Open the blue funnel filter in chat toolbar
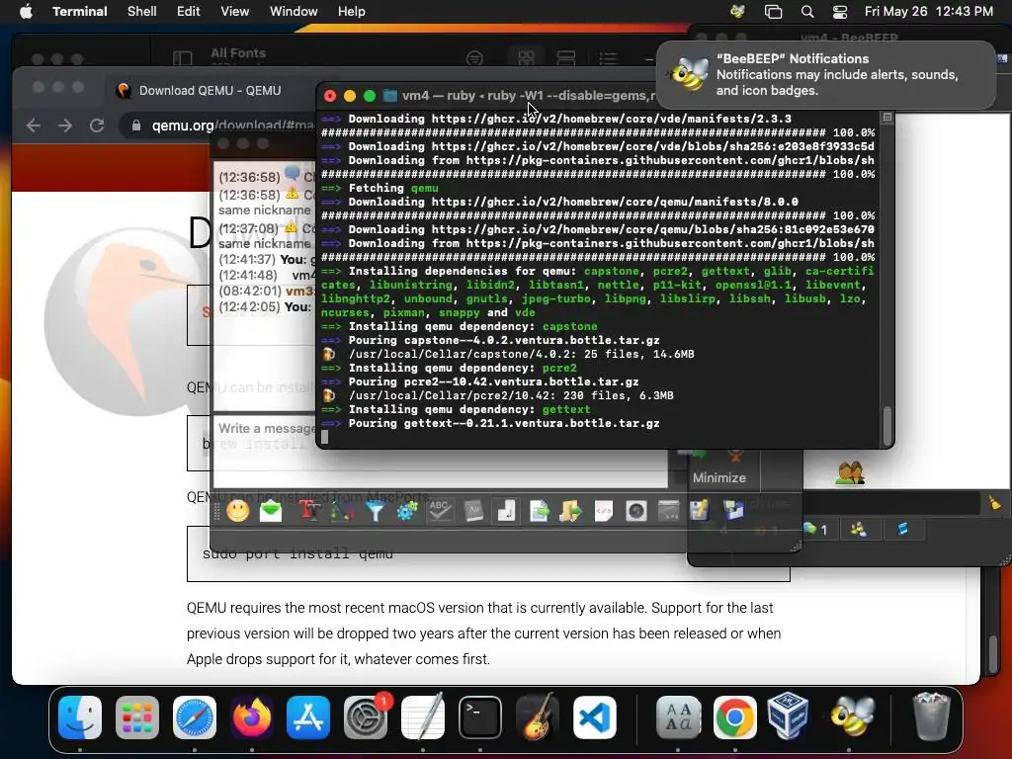Image resolution: width=1012 pixels, height=759 pixels. 375,512
